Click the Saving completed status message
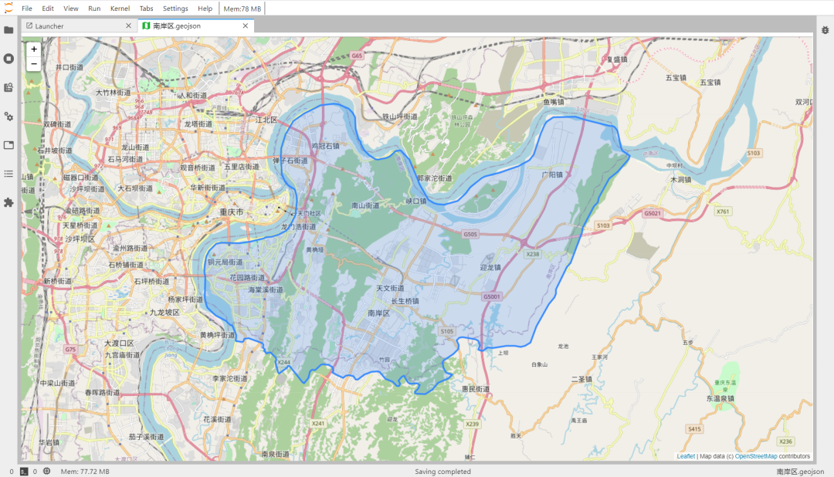Image resolution: width=834 pixels, height=477 pixels. pyautogui.click(x=442, y=471)
